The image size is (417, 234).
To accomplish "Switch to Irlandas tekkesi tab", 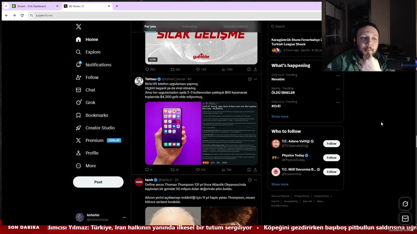I will (x=236, y=26).
